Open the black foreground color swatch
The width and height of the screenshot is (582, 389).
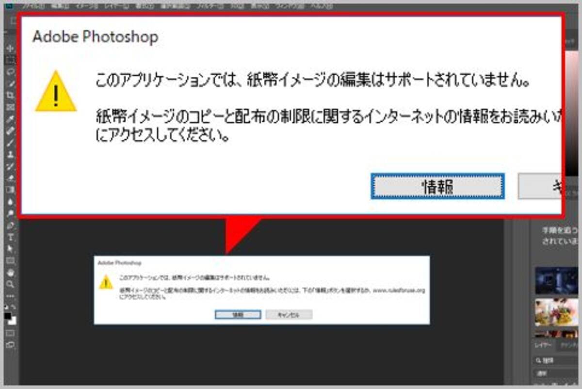8,316
